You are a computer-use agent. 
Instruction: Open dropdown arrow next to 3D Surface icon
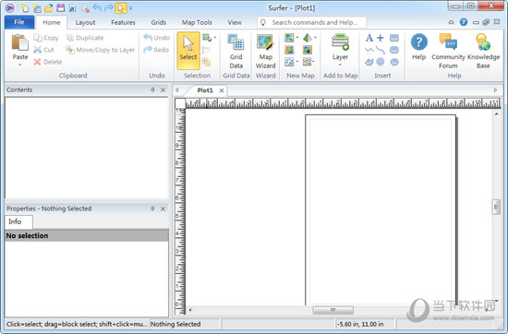[x=315, y=38]
